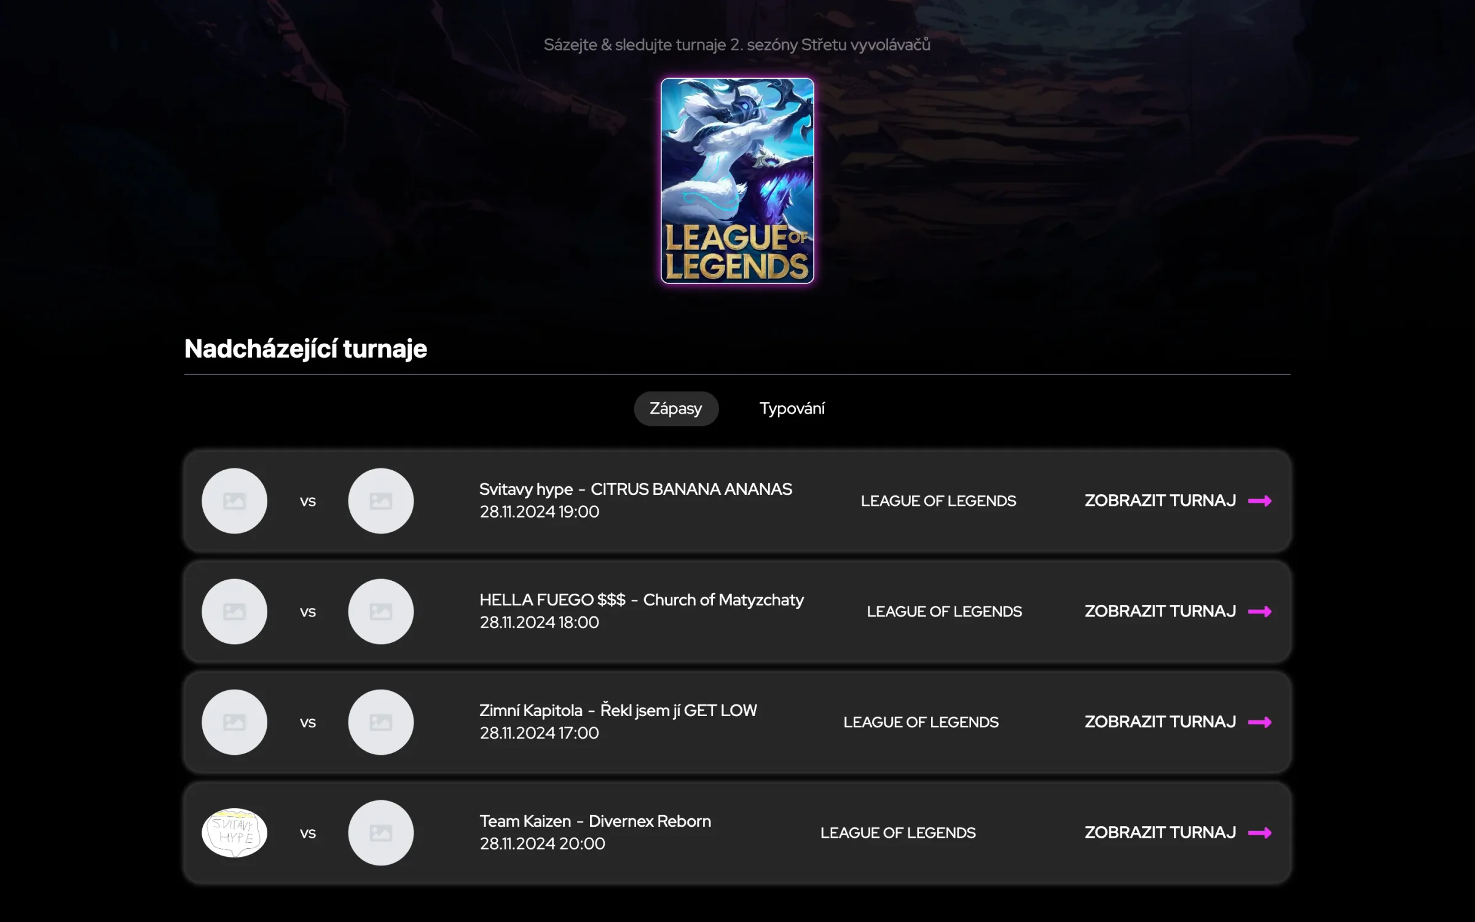
Task: Select match title HELLA FUEGO $$$ - Church of Matyzchaty
Action: (x=642, y=600)
